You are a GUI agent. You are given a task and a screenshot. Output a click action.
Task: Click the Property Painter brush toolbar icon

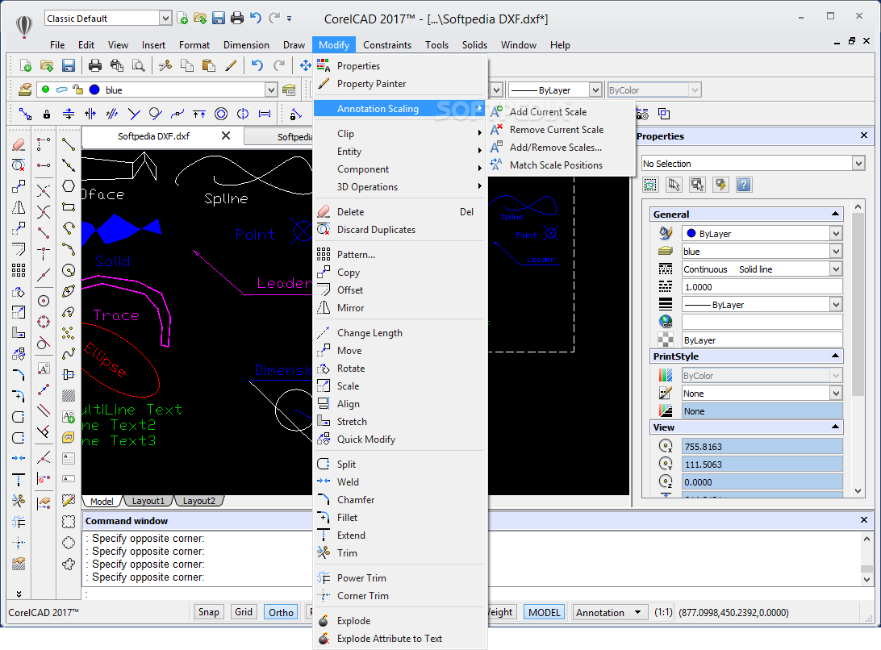231,66
